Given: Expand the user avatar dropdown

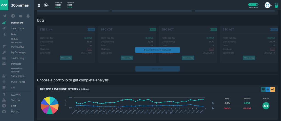Looking at the screenshot, I should (268, 5).
